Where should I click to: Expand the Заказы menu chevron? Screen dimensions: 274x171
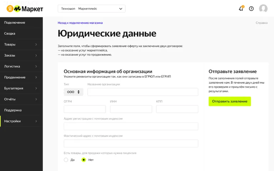pyautogui.click(x=36, y=55)
